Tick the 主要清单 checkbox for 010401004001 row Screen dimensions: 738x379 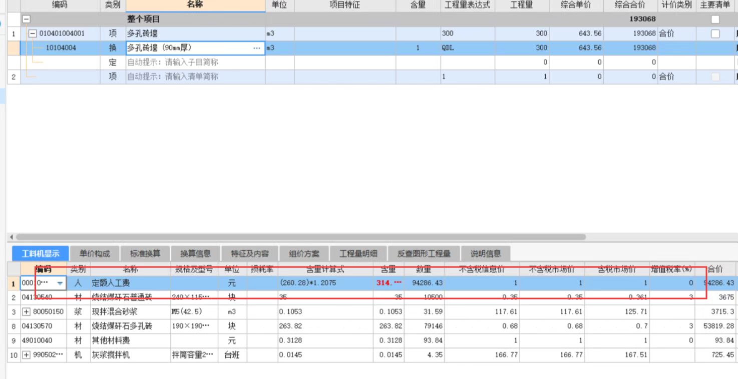[x=715, y=33]
